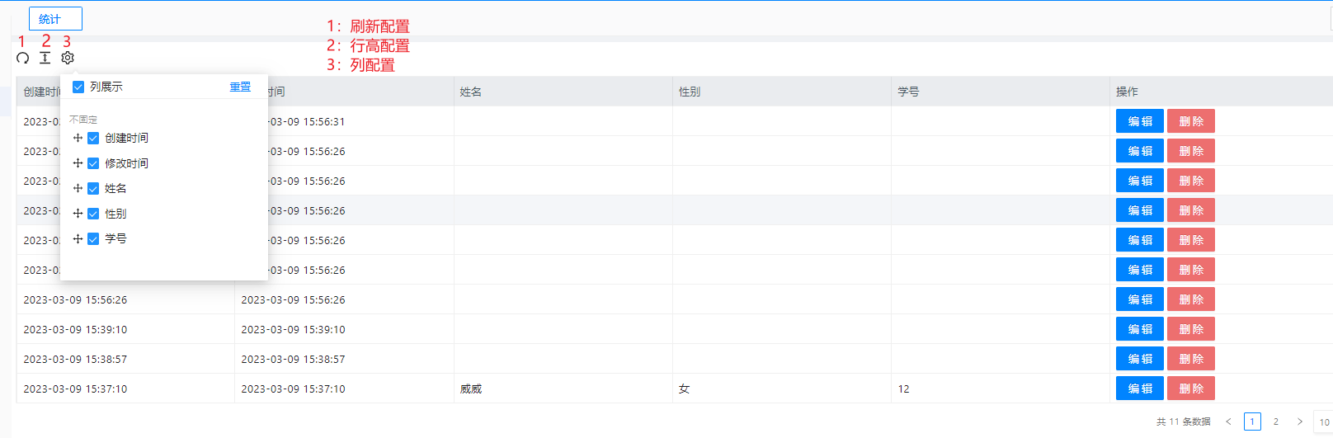This screenshot has height=438, width=1333.
Task: Click 编辑 for the 15:39:10 row
Action: tap(1140, 329)
